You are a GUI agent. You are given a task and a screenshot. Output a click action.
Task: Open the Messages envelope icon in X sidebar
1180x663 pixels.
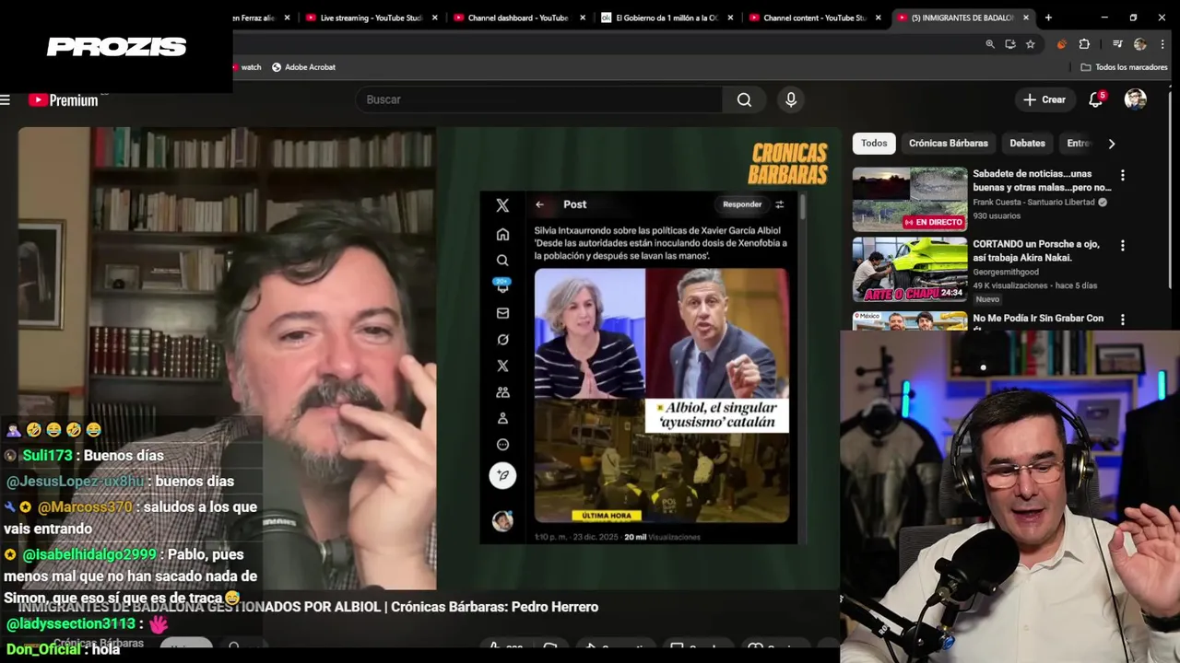(x=502, y=313)
